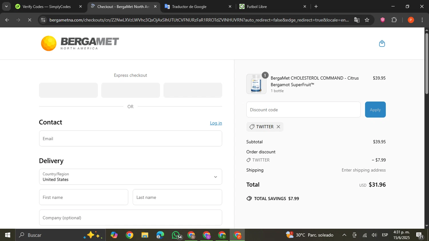Click the Cholesterol Command product thumbnail
Viewport: 429px width, 241px height.
coord(256,84)
